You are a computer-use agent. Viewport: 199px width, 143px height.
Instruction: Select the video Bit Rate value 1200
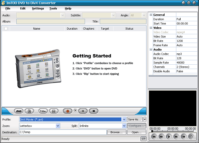(x=186, y=41)
